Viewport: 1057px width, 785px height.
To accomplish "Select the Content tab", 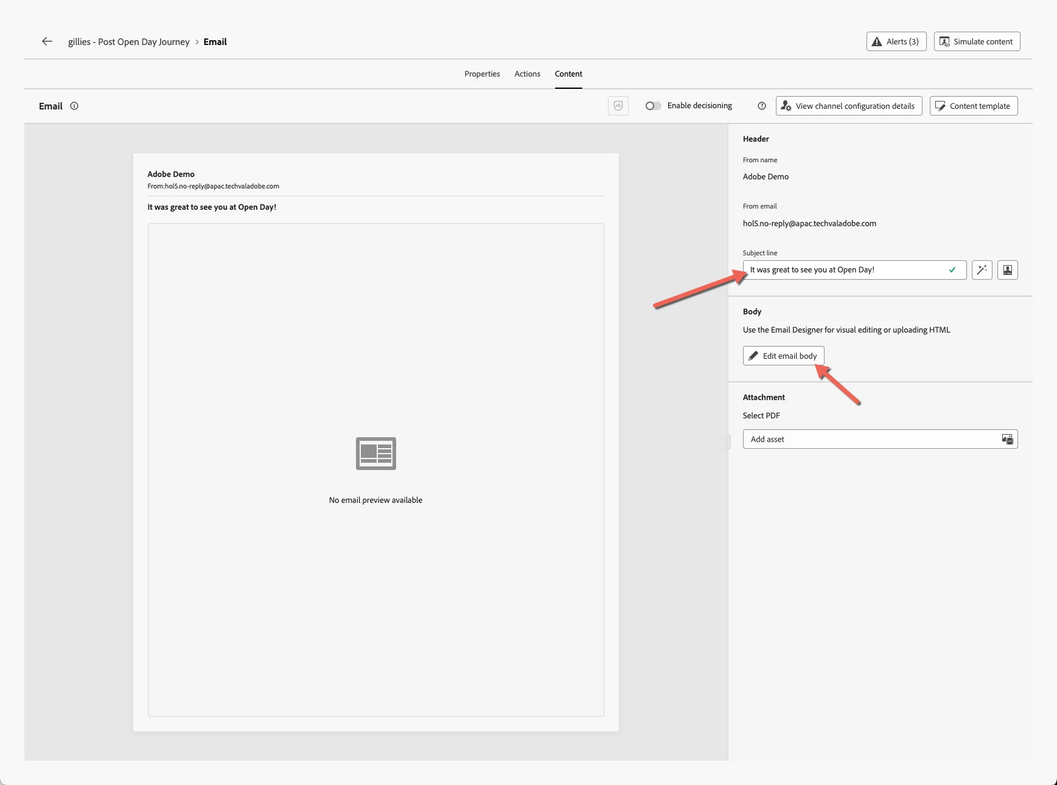I will point(568,74).
